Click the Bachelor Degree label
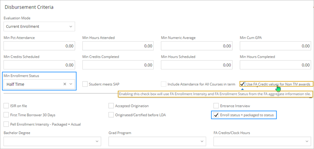 point(17,133)
